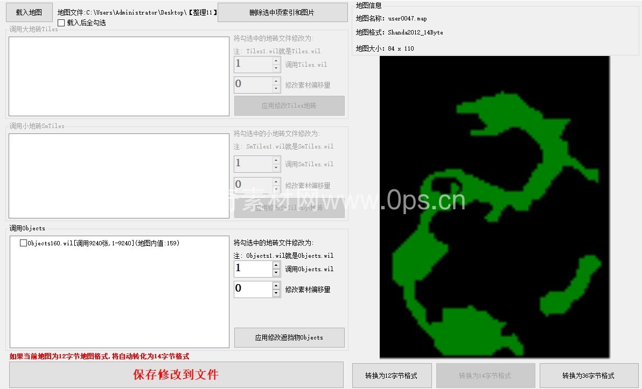642x389 pixels.
Task: Click 删除选中项索引和图片 button
Action: click(282, 12)
